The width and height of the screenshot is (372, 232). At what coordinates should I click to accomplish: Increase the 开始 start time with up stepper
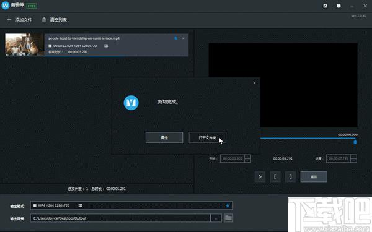247,157
